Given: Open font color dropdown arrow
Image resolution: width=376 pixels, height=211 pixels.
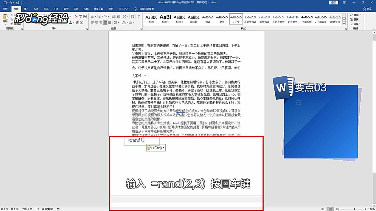Looking at the screenshot, I should click(x=73, y=22).
